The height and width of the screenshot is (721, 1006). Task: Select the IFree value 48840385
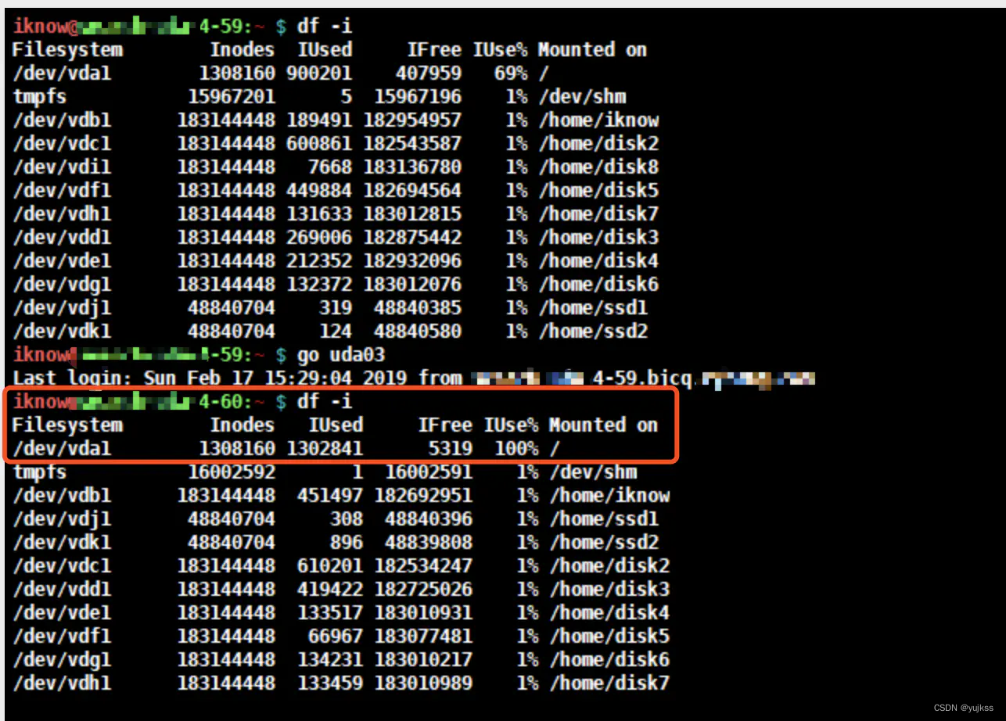[x=418, y=308]
